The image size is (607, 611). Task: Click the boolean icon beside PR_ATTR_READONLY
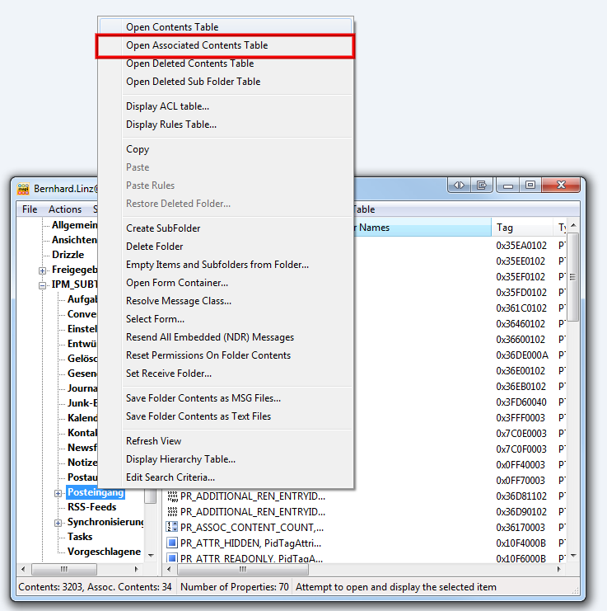172,558
